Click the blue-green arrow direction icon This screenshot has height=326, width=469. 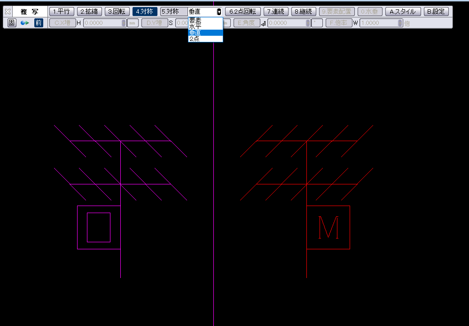tap(24, 23)
